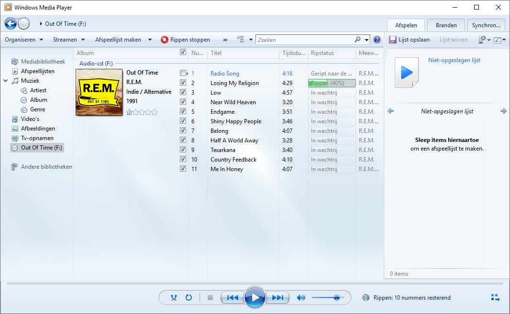The width and height of the screenshot is (510, 314).
Task: Open the view options icon
Action: coord(240,40)
